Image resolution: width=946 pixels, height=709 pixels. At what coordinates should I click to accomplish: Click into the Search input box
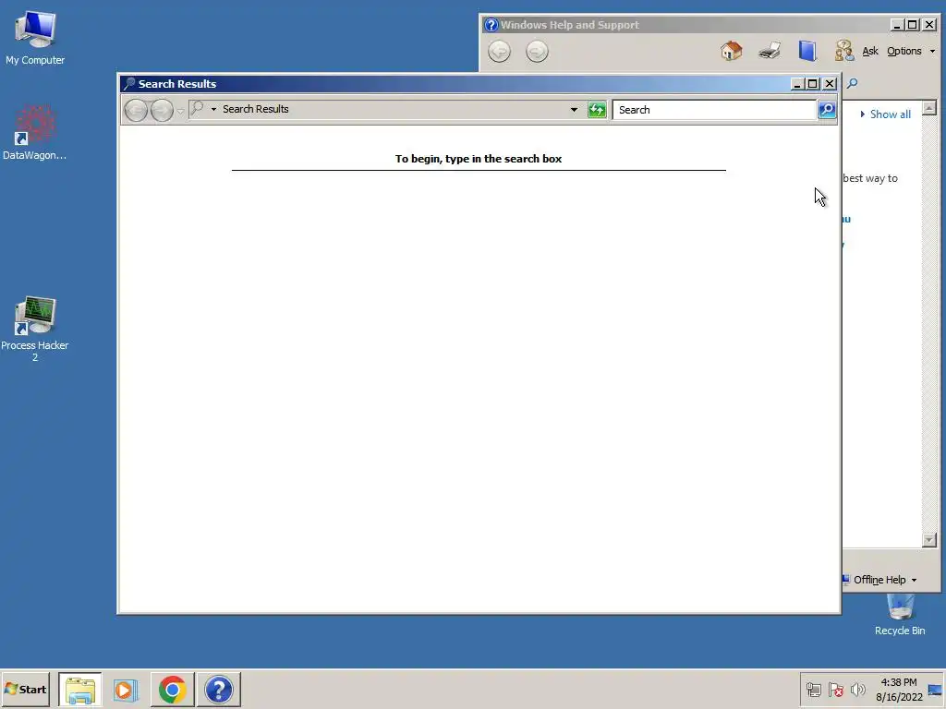click(714, 110)
